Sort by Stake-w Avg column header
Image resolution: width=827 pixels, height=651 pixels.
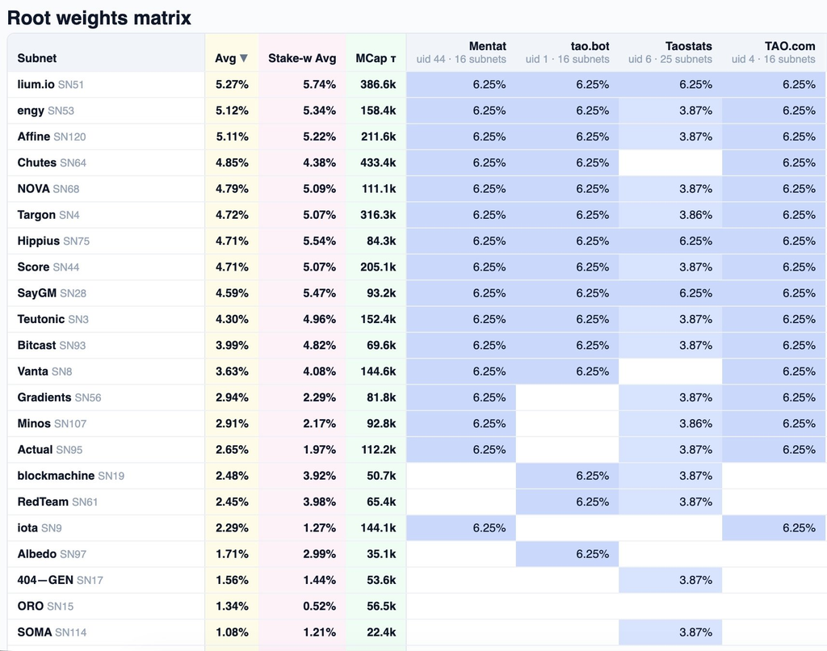[302, 58]
